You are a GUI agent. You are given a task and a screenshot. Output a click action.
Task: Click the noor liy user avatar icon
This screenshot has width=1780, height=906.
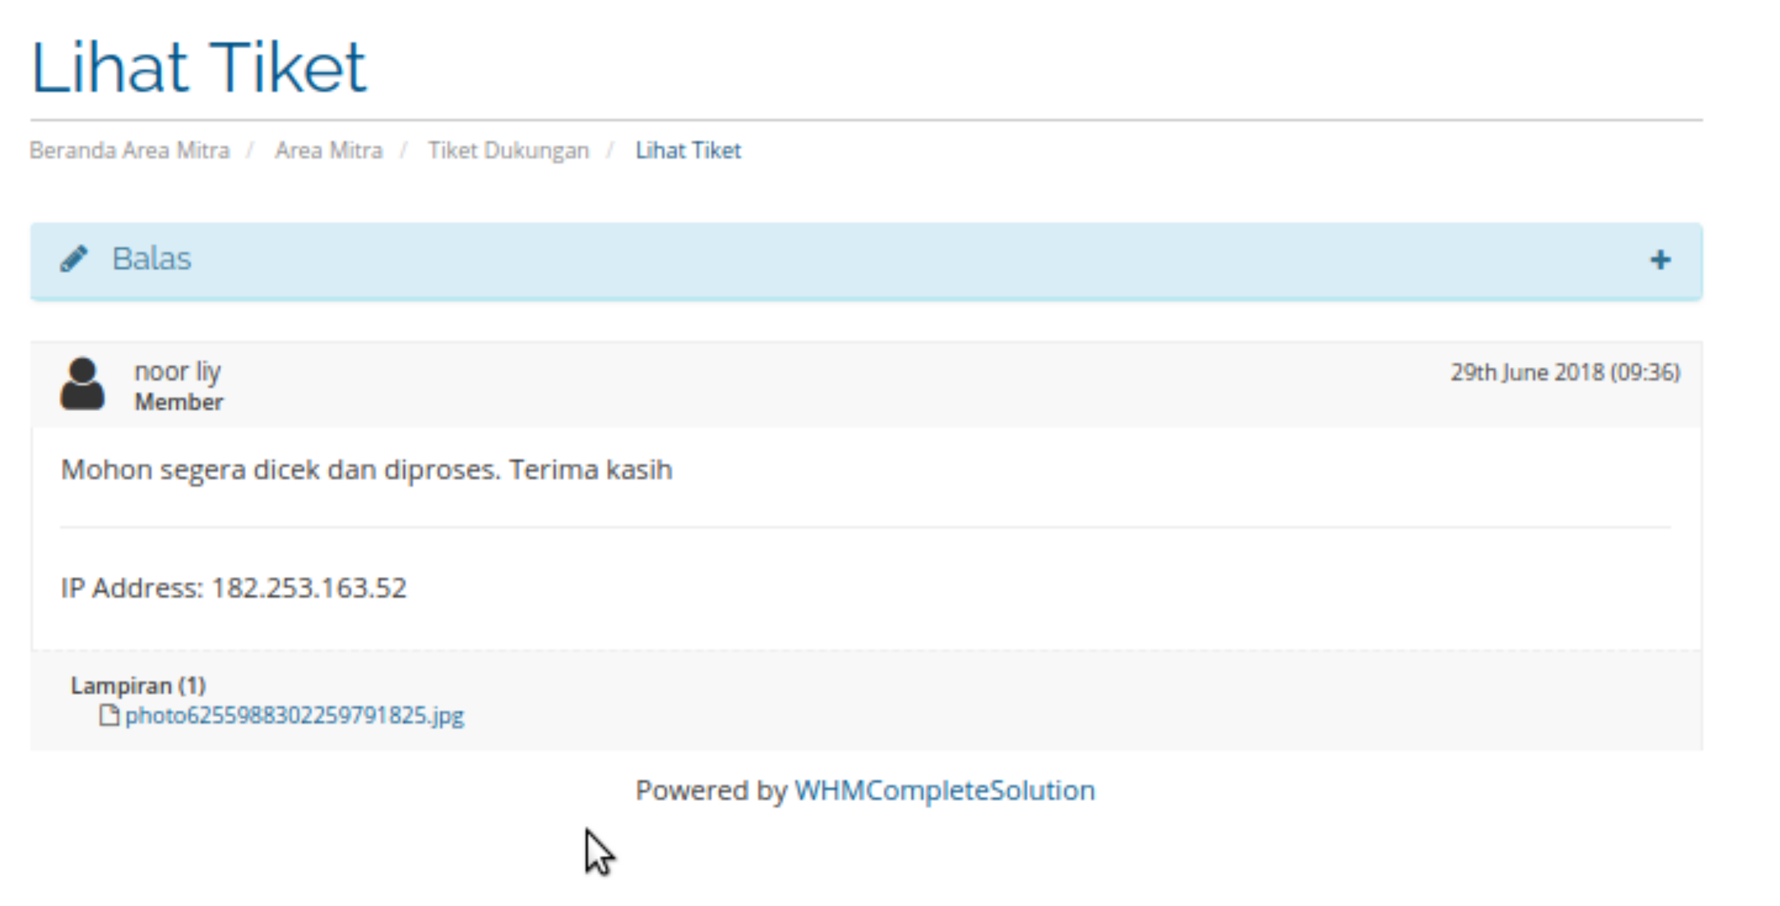(x=82, y=384)
